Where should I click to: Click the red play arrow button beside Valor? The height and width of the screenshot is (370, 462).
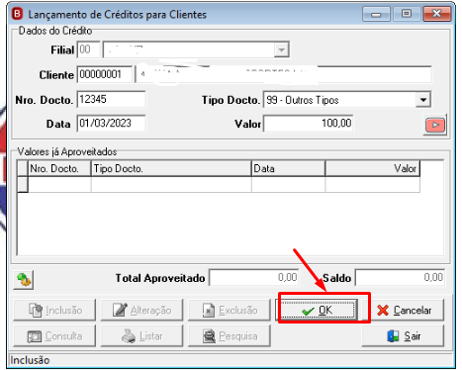(435, 125)
